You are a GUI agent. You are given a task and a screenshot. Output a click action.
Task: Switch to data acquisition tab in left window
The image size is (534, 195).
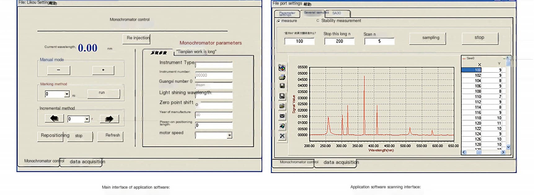87,162
